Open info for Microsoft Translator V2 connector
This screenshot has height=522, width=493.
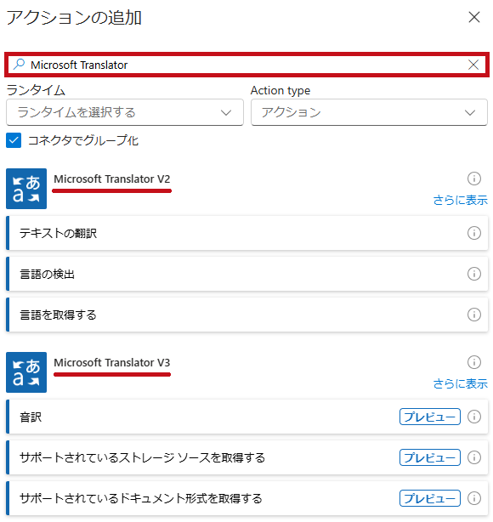(x=474, y=179)
